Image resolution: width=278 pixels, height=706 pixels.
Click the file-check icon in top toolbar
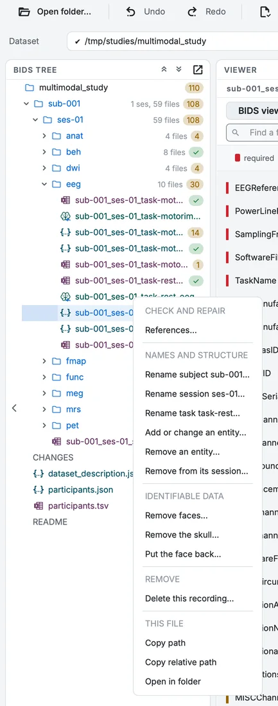coord(265,12)
